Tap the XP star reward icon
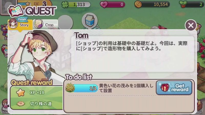 (21, 93)
